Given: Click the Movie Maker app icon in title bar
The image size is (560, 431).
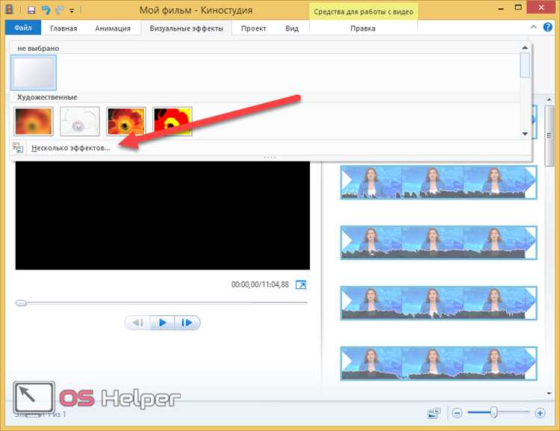Looking at the screenshot, I should (x=10, y=10).
